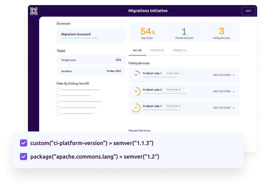Click the EDIT button
The image size is (267, 188).
(248, 11)
